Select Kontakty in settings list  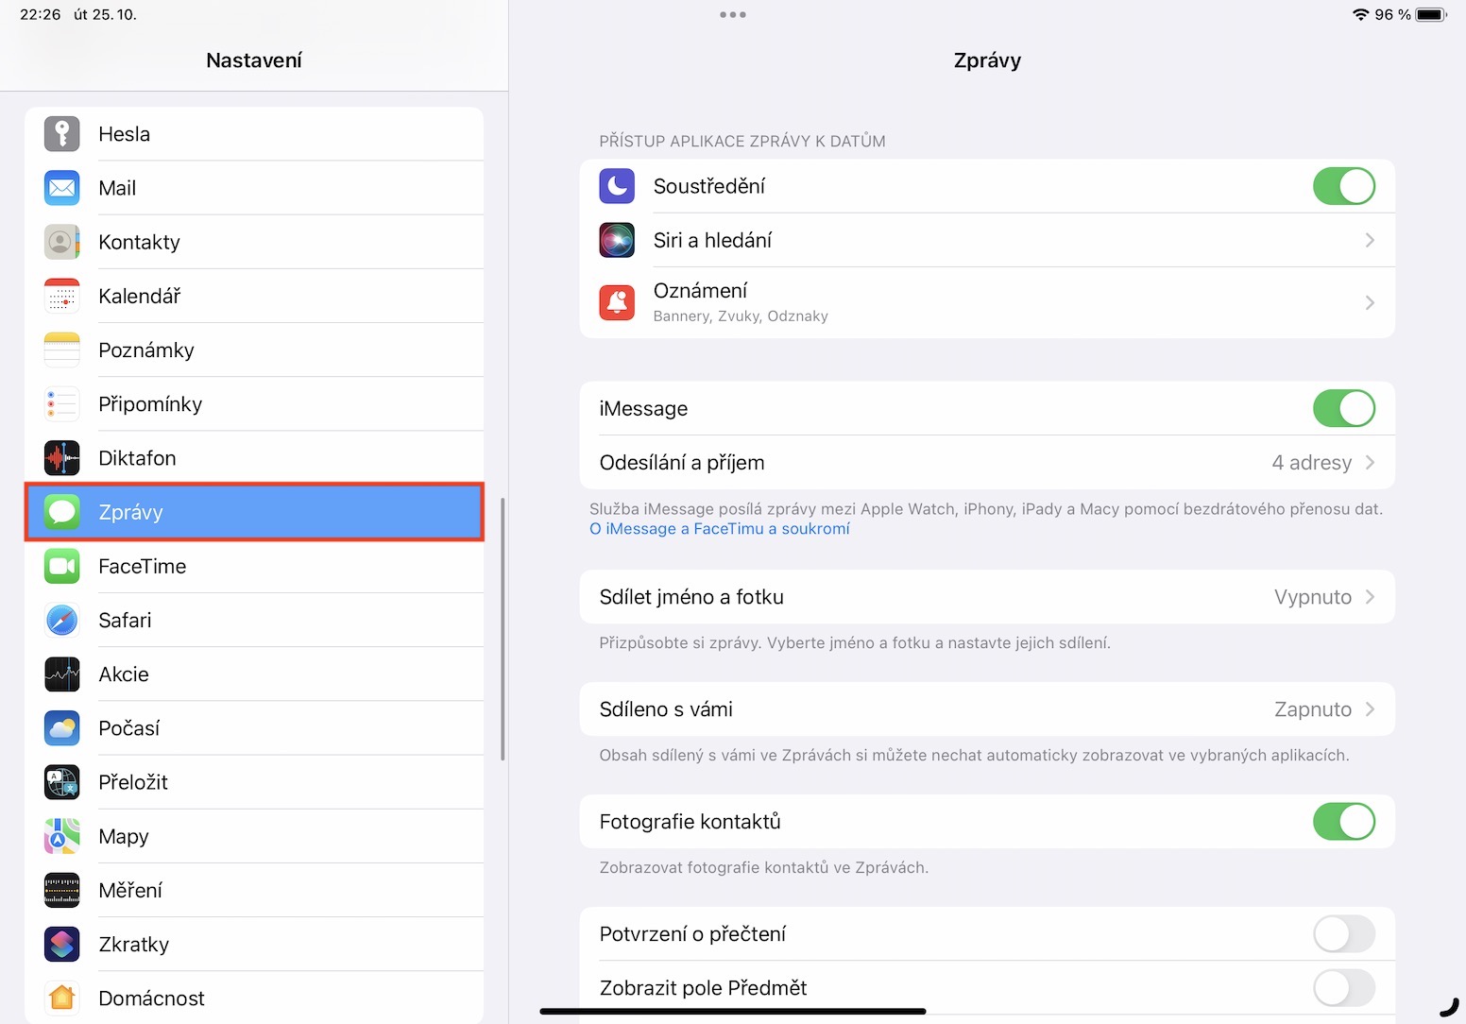(254, 242)
